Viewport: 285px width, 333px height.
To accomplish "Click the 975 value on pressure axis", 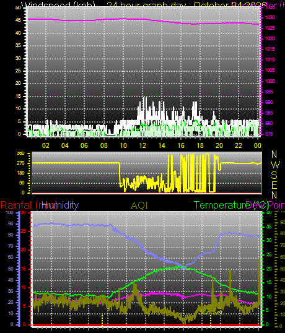I will [269, 134].
